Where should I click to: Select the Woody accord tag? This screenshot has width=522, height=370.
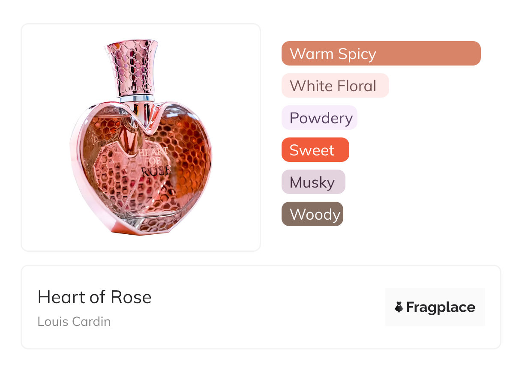pyautogui.click(x=312, y=214)
